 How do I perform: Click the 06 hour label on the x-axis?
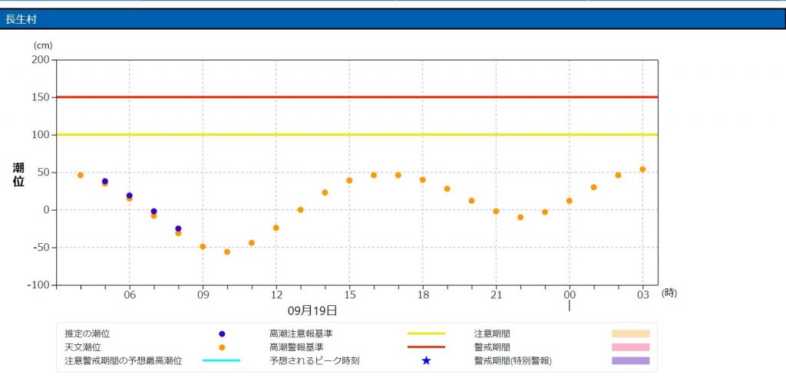pos(129,295)
